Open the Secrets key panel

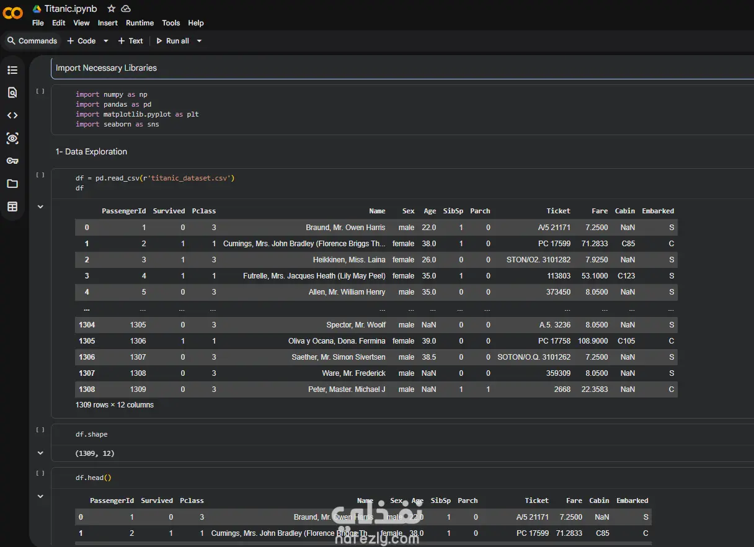pos(12,161)
